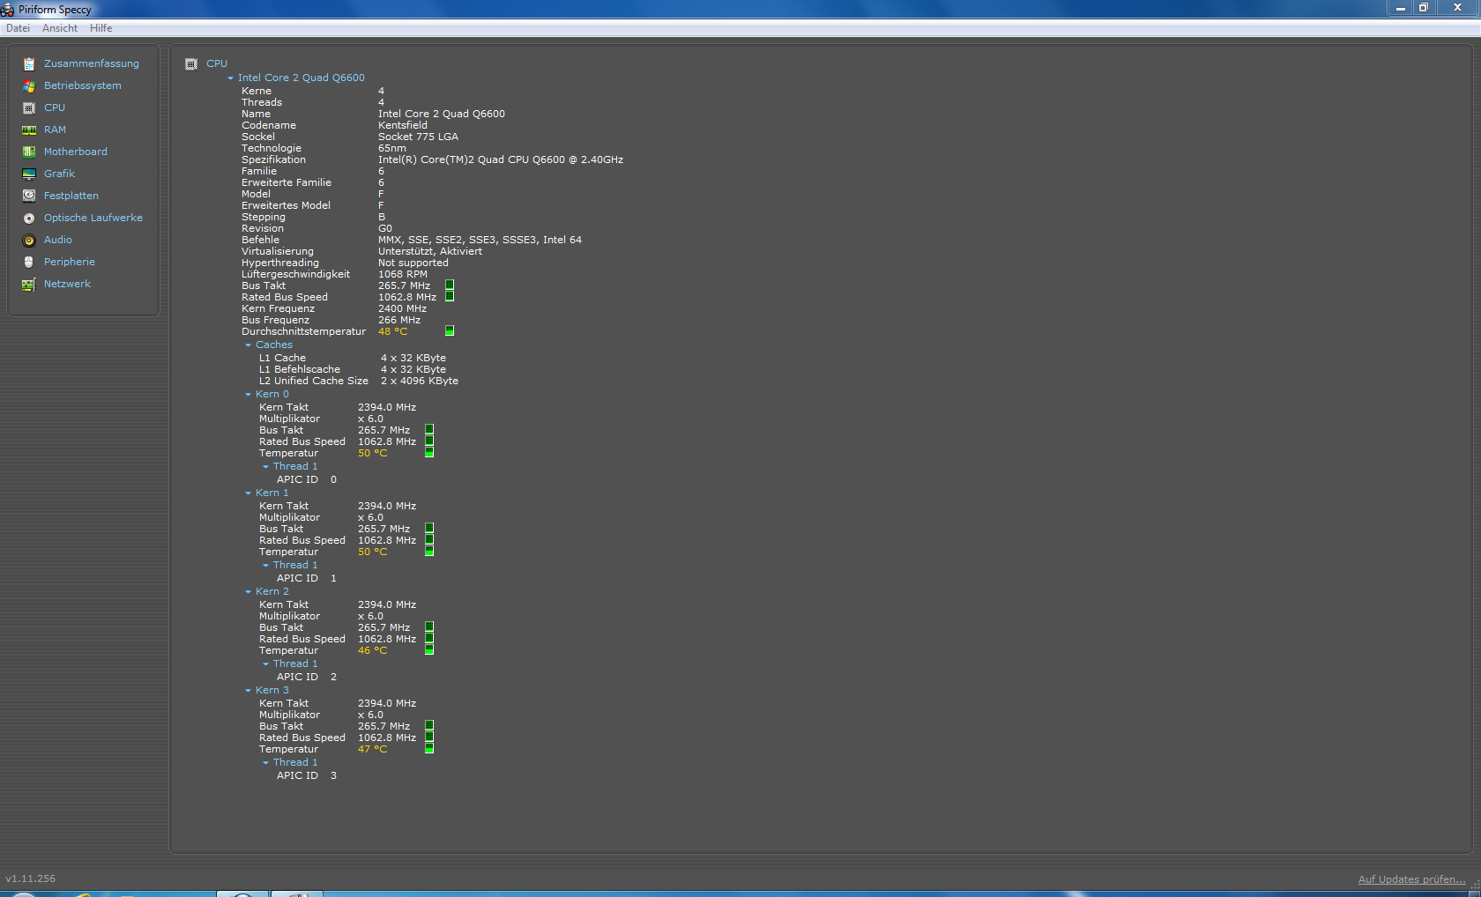The height and width of the screenshot is (897, 1481).
Task: Select the Codename value Kentsfield
Action: tap(403, 125)
